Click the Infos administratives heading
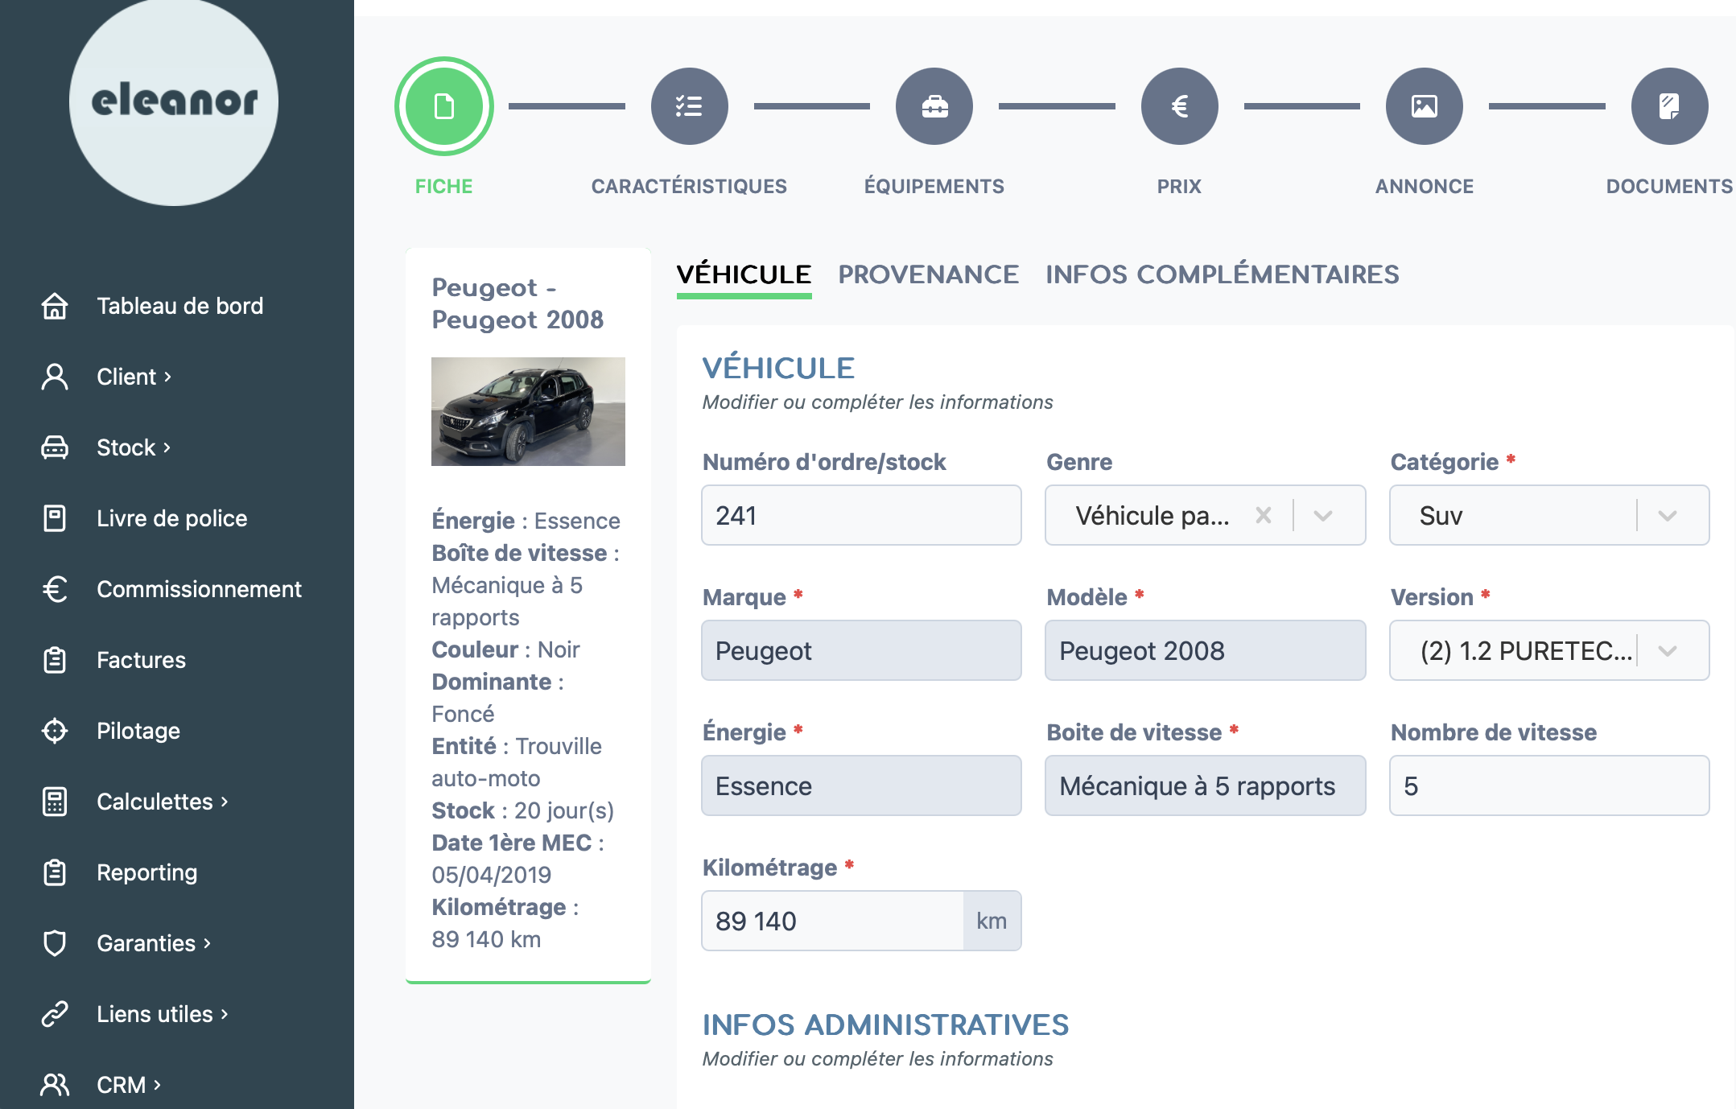 click(x=885, y=1024)
